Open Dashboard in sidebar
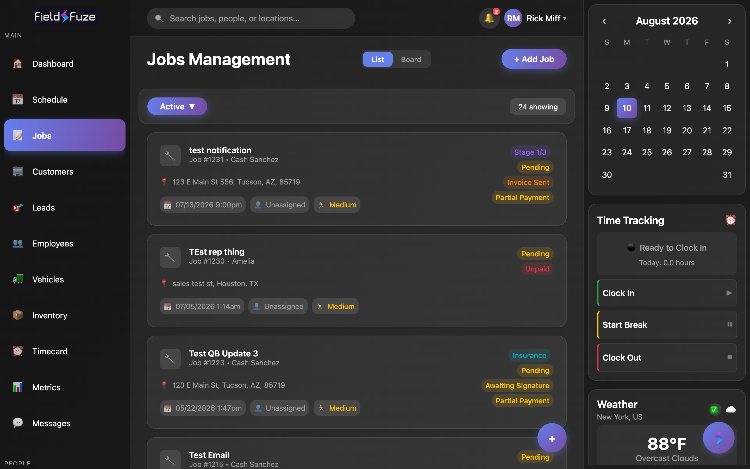The width and height of the screenshot is (750, 469). tap(65, 64)
